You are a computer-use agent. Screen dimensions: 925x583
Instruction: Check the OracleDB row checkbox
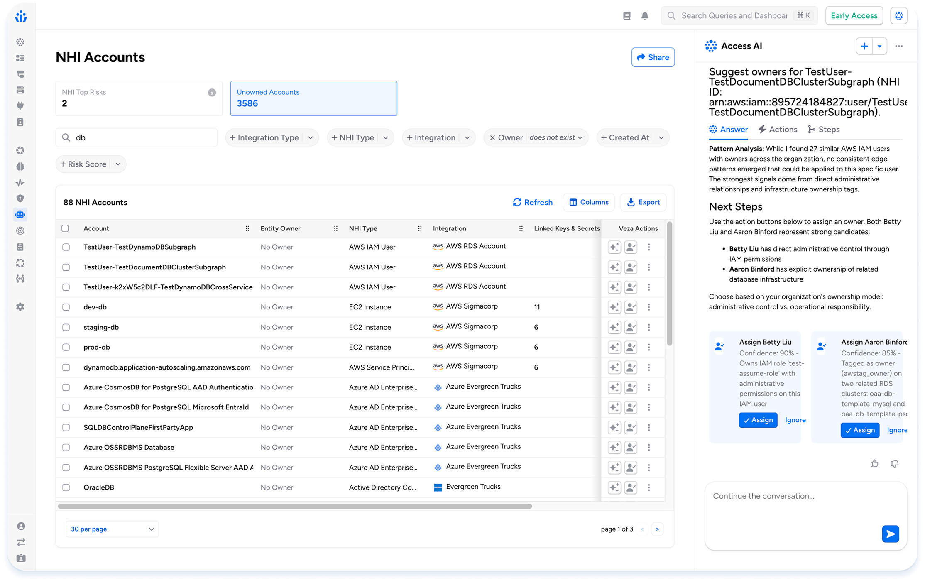pyautogui.click(x=66, y=487)
